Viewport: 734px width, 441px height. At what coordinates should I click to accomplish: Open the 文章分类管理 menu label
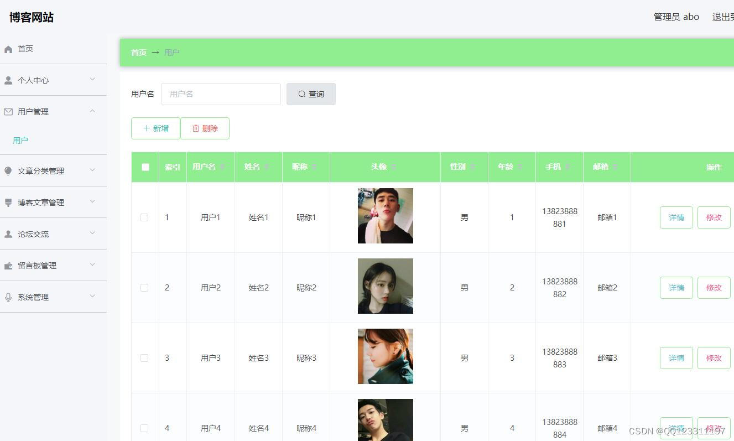[x=41, y=171]
